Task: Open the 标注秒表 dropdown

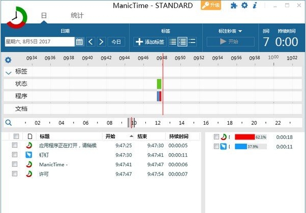Action: click(x=230, y=31)
